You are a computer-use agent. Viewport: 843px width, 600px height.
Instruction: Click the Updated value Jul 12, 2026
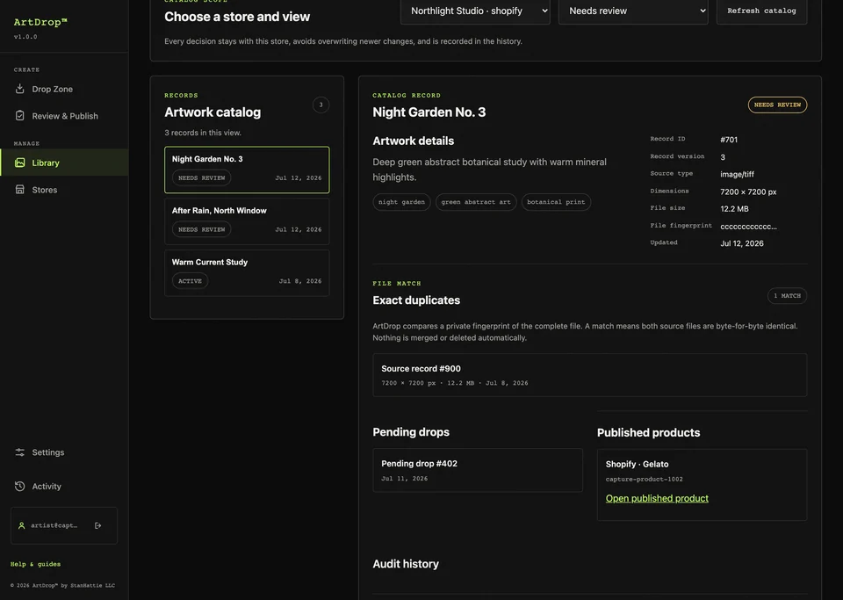pos(742,243)
